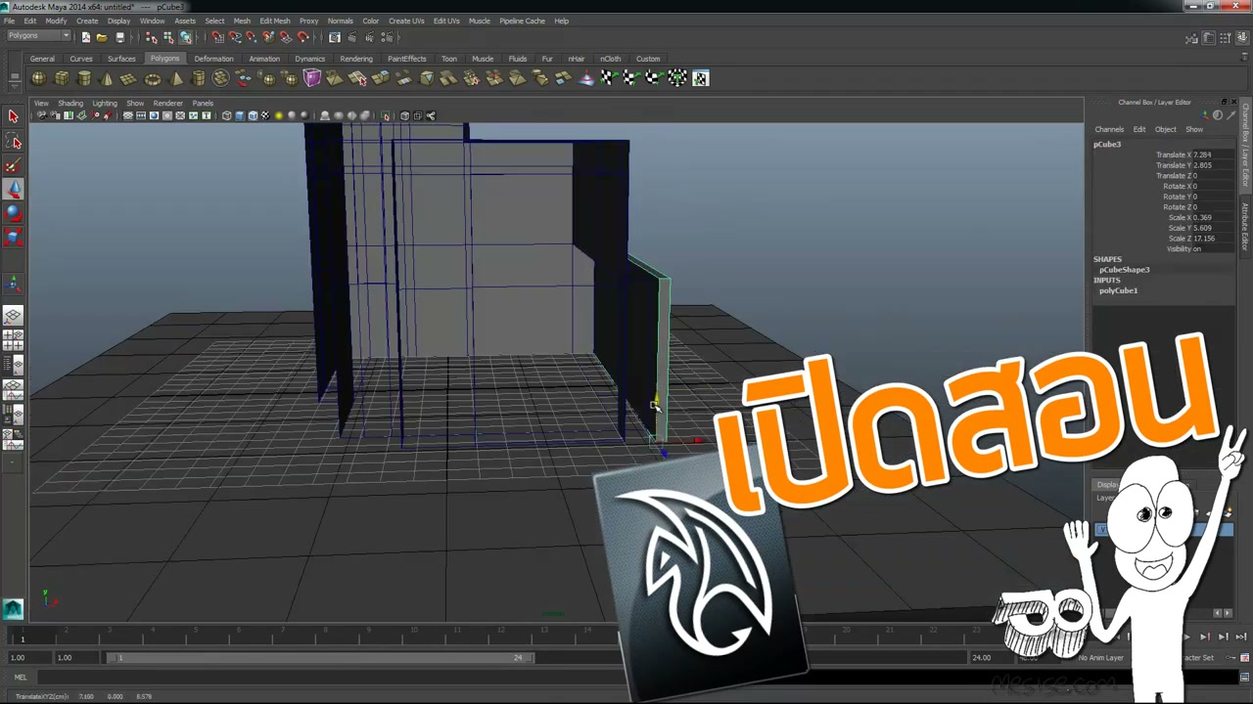Create a polygon plane from shelf
Viewport: 1253px width, 704px height.
click(x=129, y=78)
